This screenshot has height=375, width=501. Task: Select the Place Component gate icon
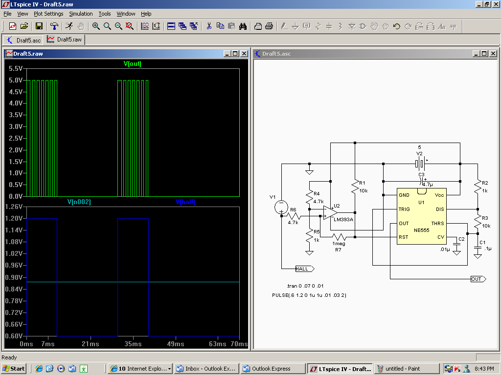tap(363, 26)
